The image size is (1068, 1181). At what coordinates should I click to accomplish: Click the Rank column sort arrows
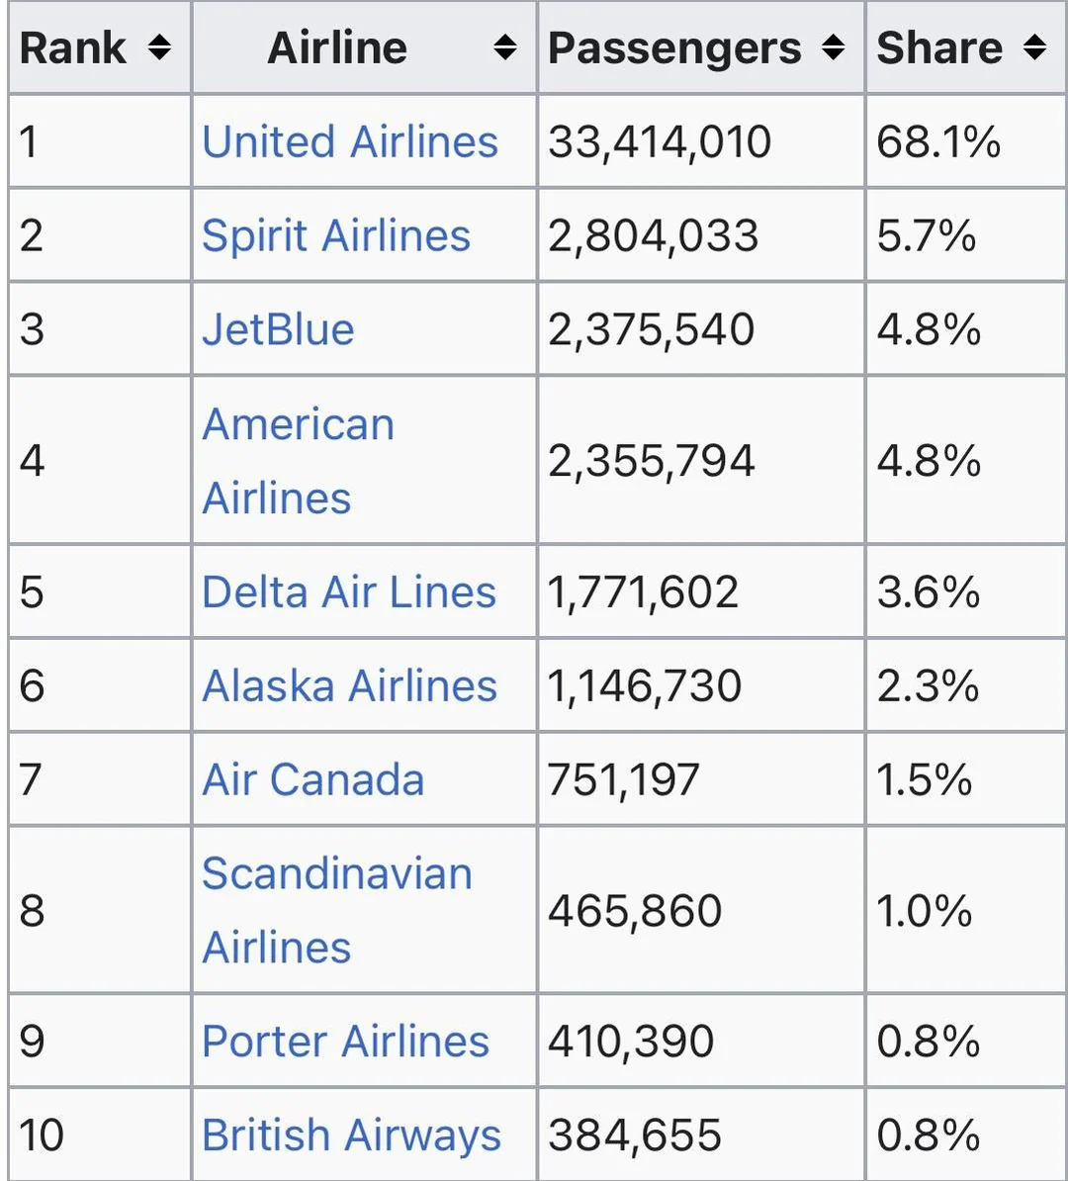tap(159, 47)
